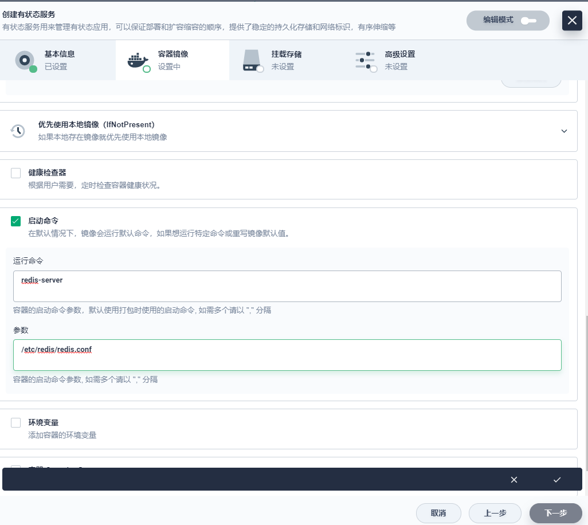This screenshot has height=525, width=588.
Task: Click the 如果本地存在镜像就优先使用本地镜像 description
Action: 103,137
